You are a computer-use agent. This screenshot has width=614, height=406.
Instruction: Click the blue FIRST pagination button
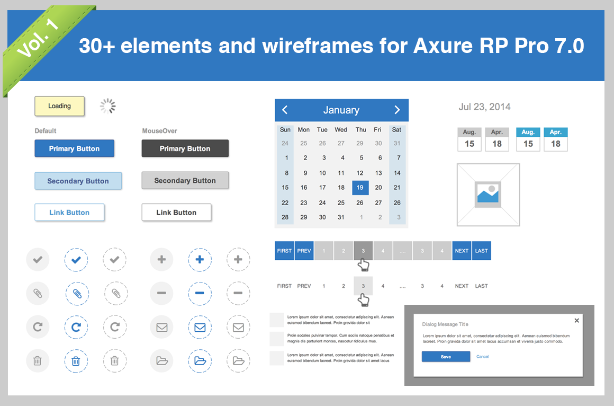point(284,251)
